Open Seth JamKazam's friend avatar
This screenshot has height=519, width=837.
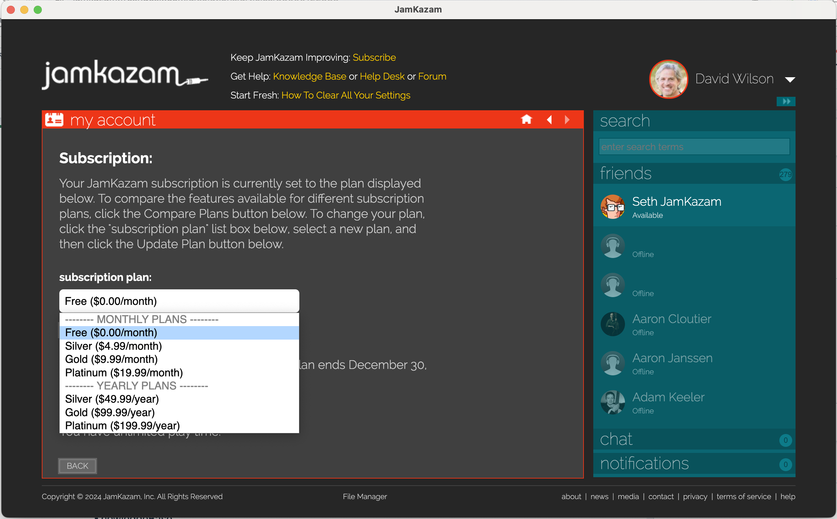(x=612, y=207)
